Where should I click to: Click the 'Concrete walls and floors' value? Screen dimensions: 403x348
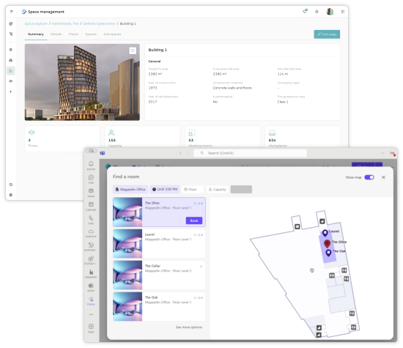click(x=232, y=88)
